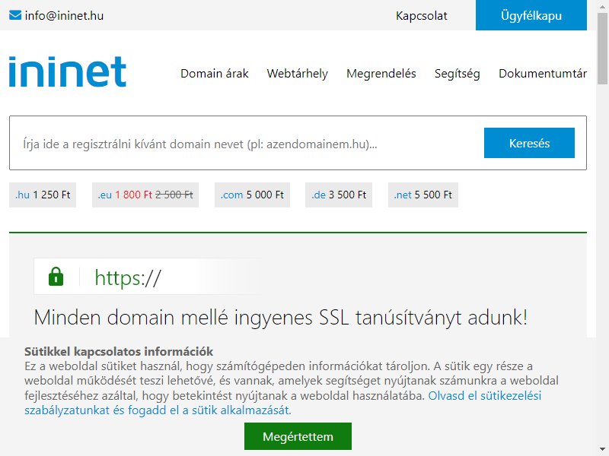Click the scrollbar down arrow
Image resolution: width=609 pixels, height=456 pixels.
(x=602, y=449)
